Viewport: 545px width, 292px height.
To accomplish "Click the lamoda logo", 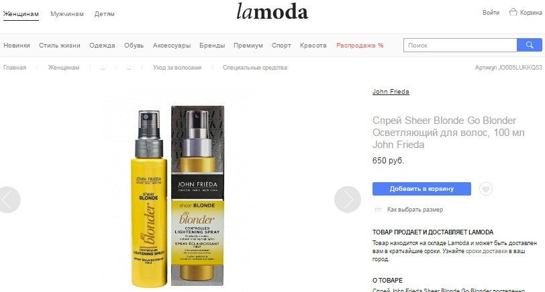I will (272, 11).
